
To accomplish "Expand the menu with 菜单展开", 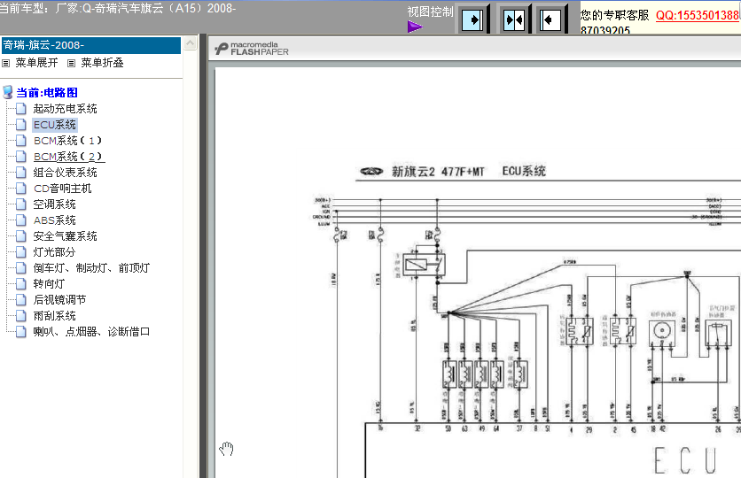I will [30, 63].
